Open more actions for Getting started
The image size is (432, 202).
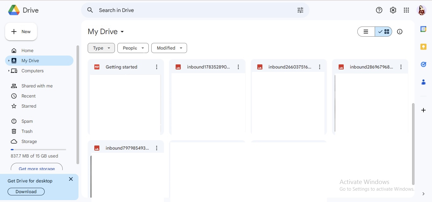(157, 67)
